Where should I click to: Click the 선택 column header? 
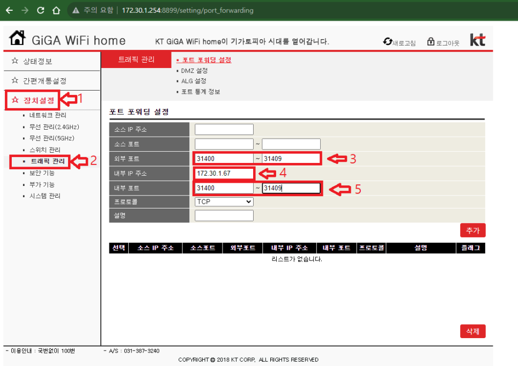119,248
